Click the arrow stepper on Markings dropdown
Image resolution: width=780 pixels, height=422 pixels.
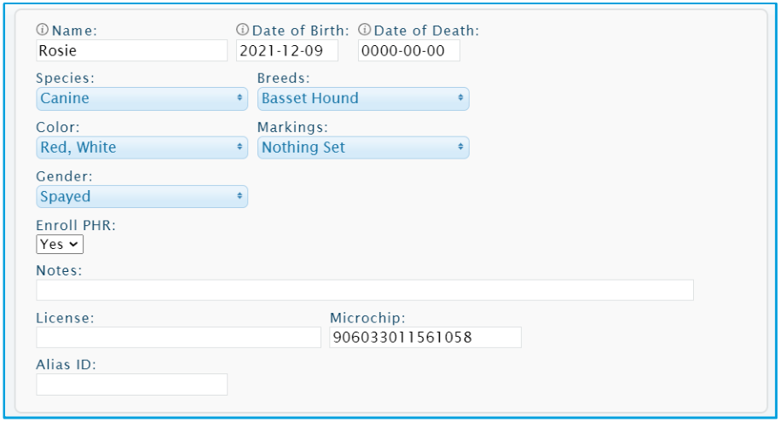460,147
